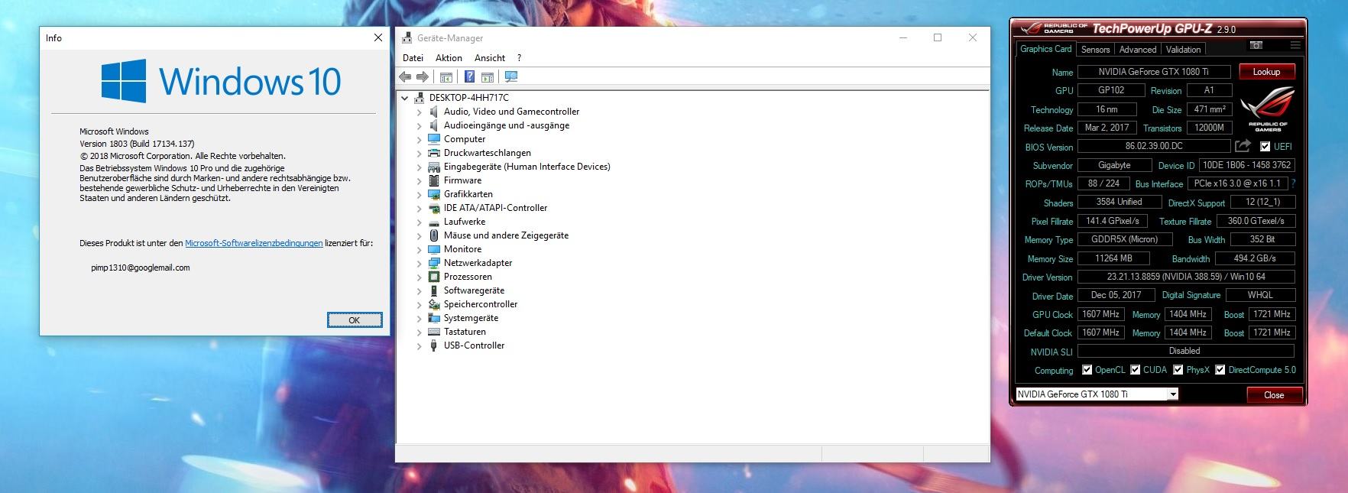Select the keyboard icon next to Tastaturen
The image size is (1348, 493).
coord(434,332)
